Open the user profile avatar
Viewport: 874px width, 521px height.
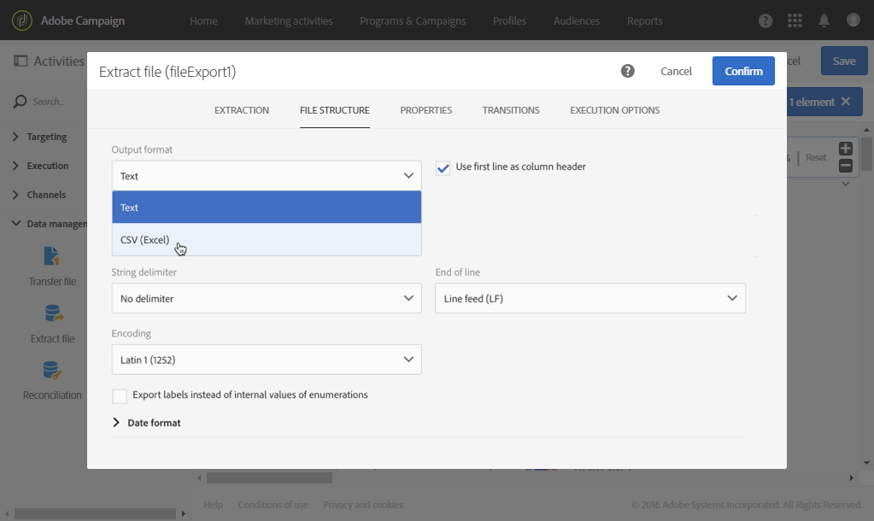tap(853, 20)
